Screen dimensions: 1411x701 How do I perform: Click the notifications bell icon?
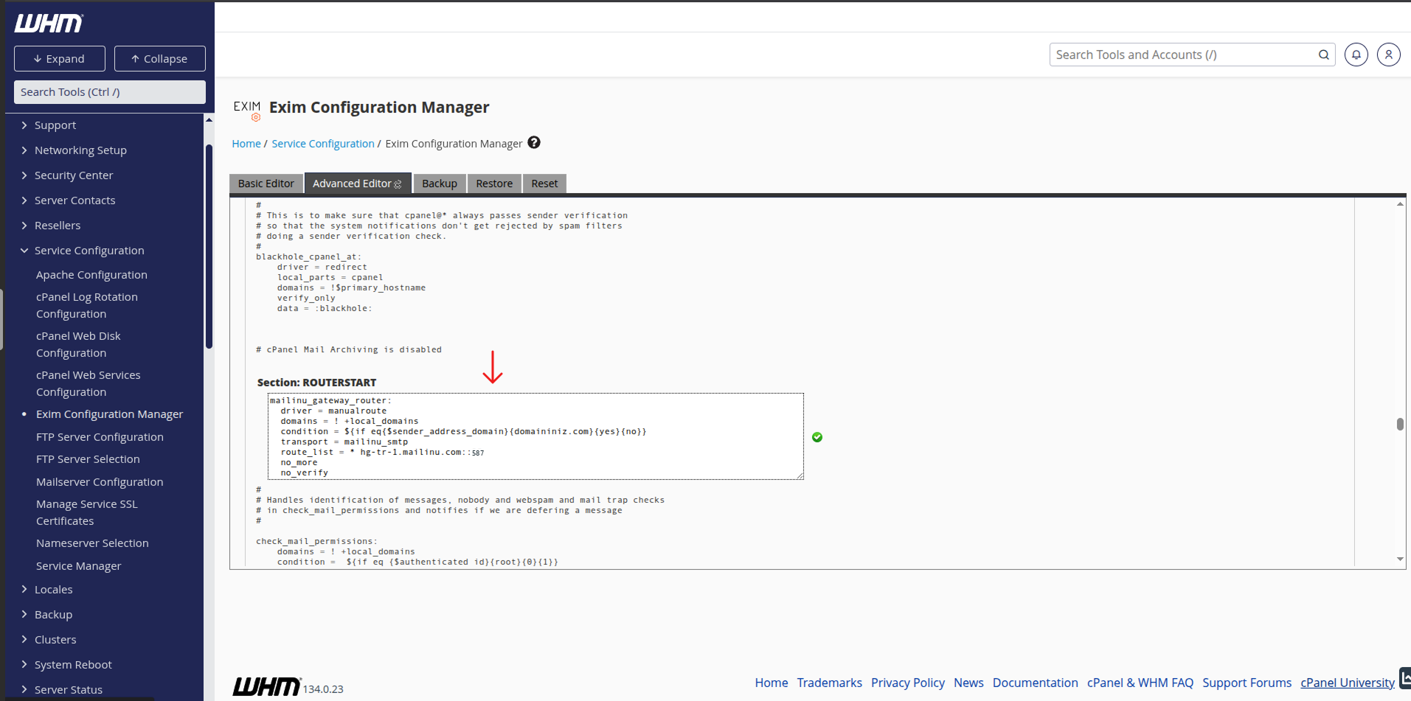1356,55
